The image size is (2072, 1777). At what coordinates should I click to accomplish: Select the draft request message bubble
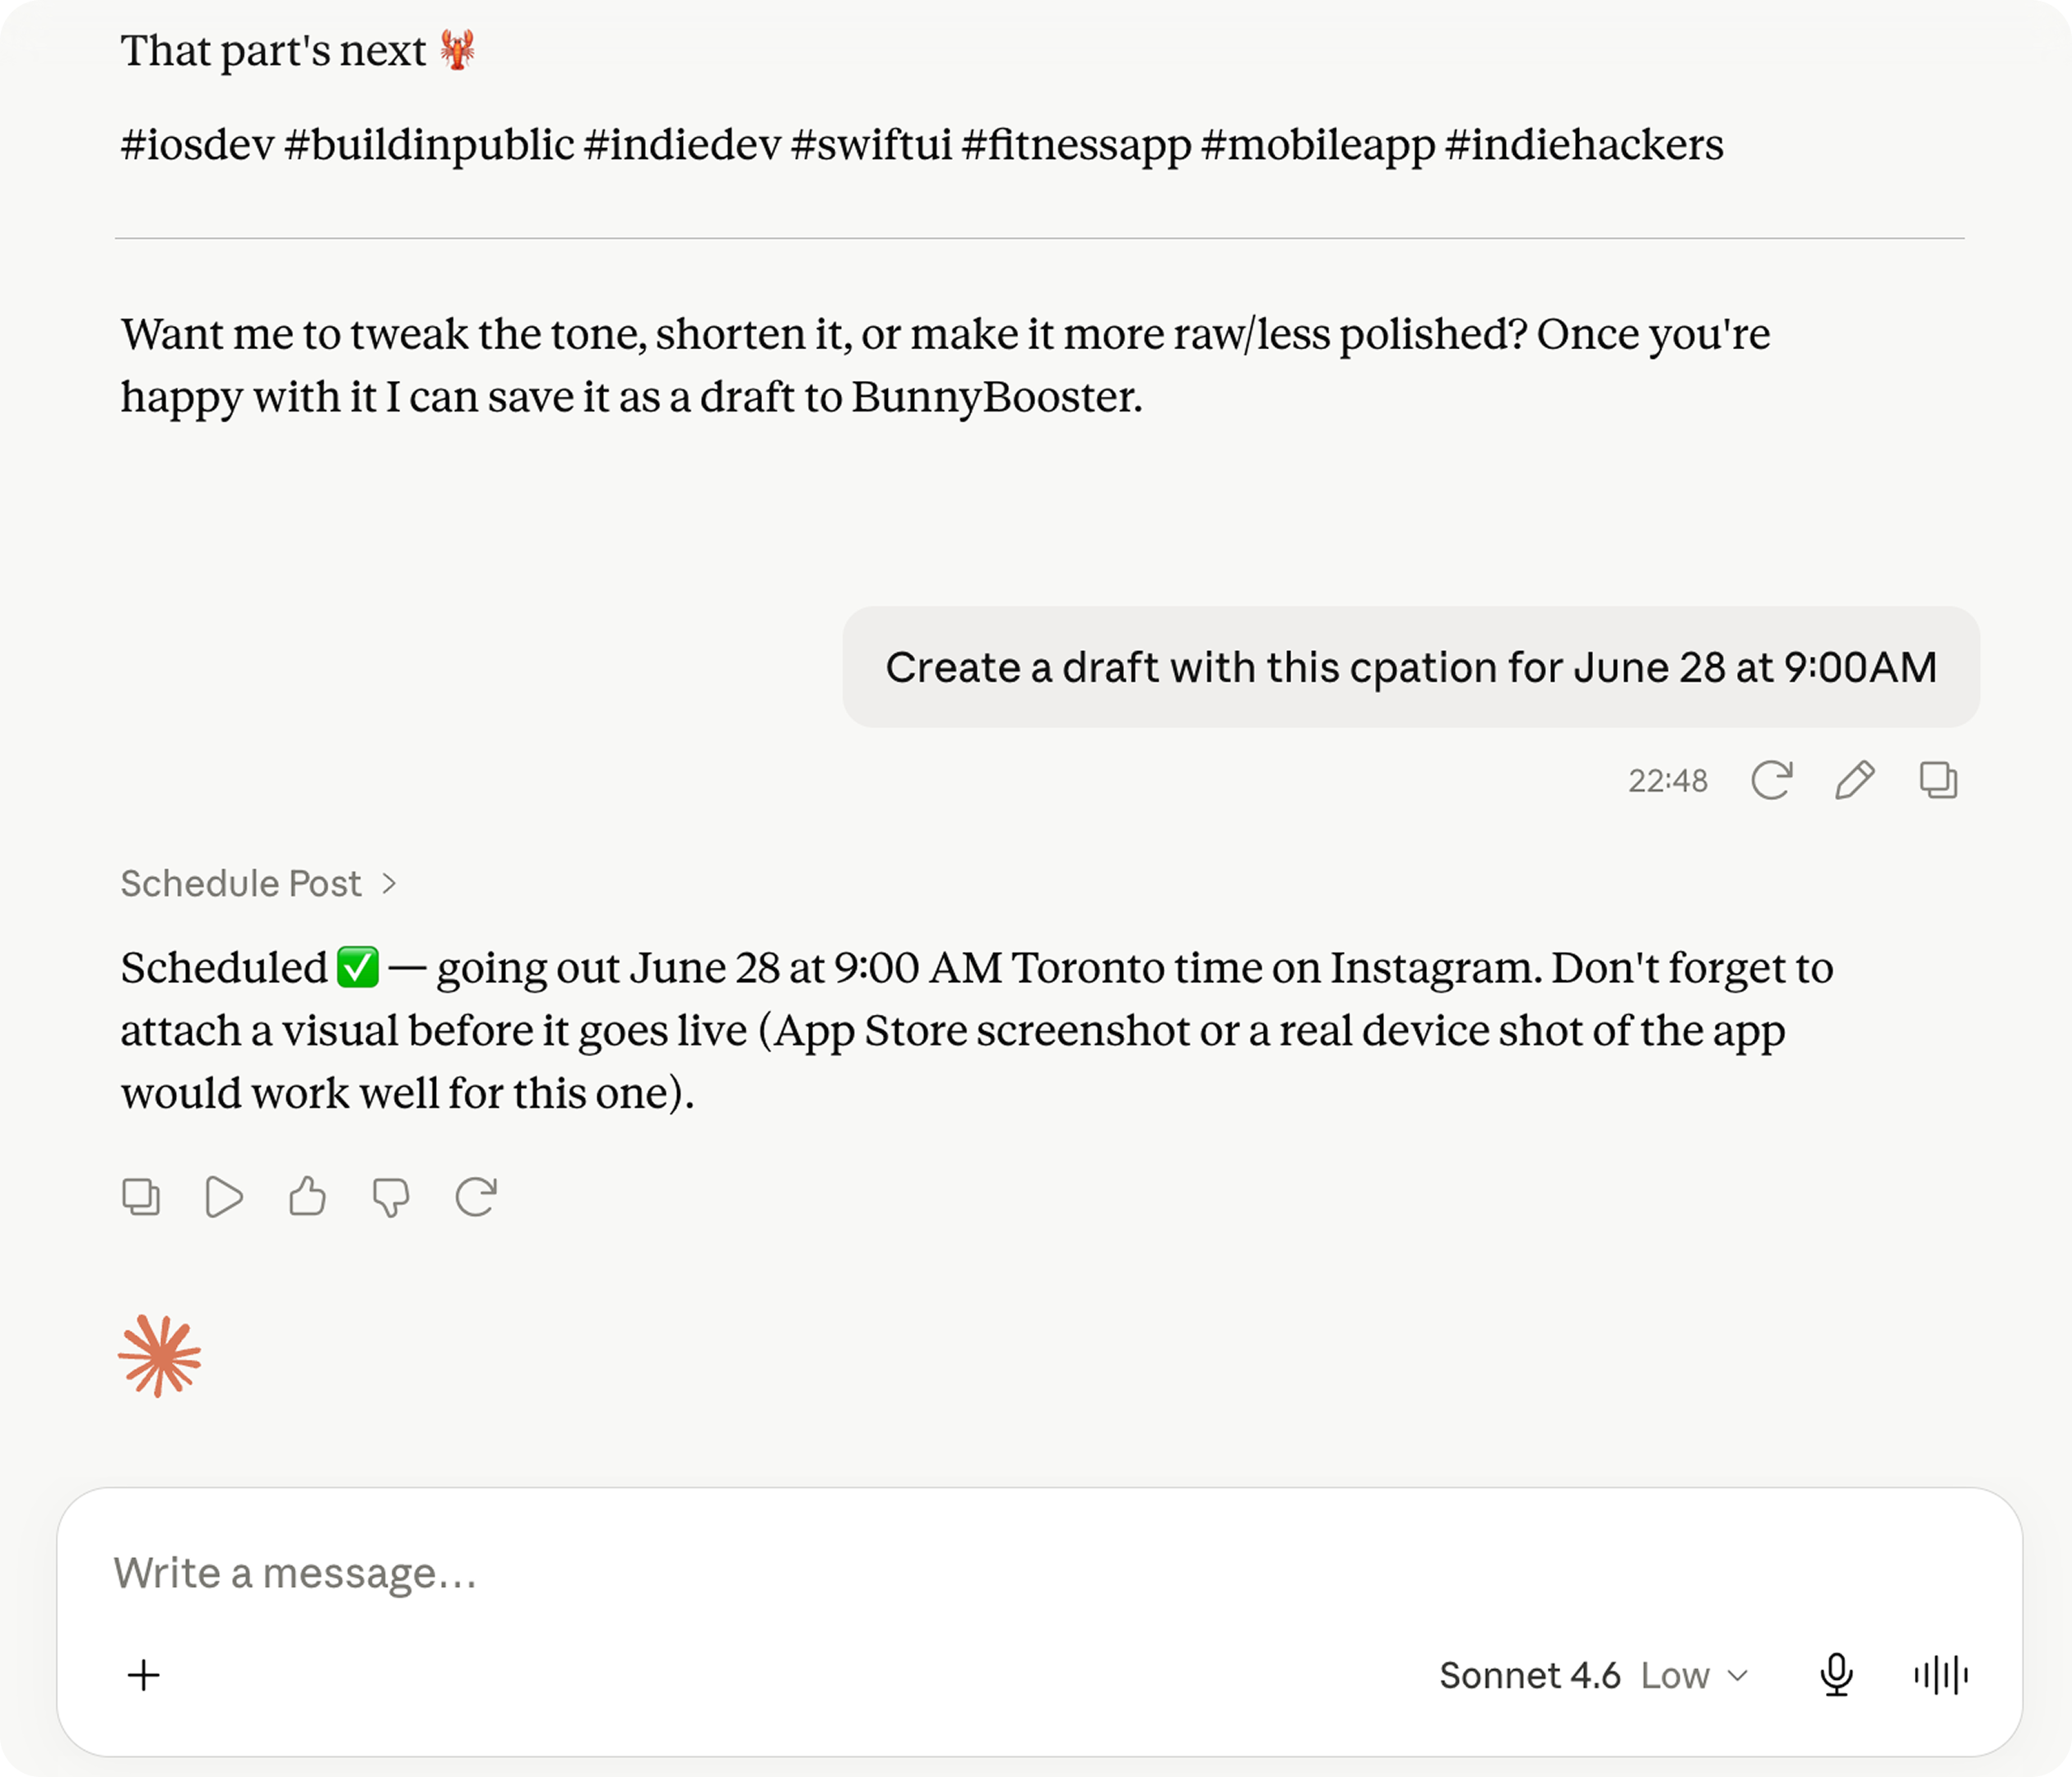point(1411,667)
